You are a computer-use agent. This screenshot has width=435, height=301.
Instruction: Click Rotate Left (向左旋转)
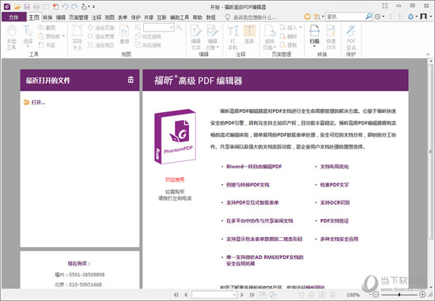pos(148,36)
